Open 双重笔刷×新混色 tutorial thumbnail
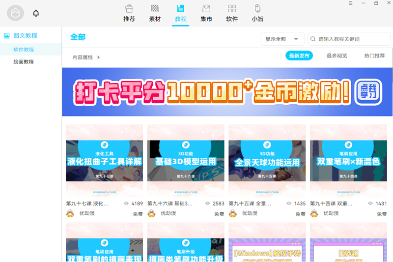 [x=348, y=161]
